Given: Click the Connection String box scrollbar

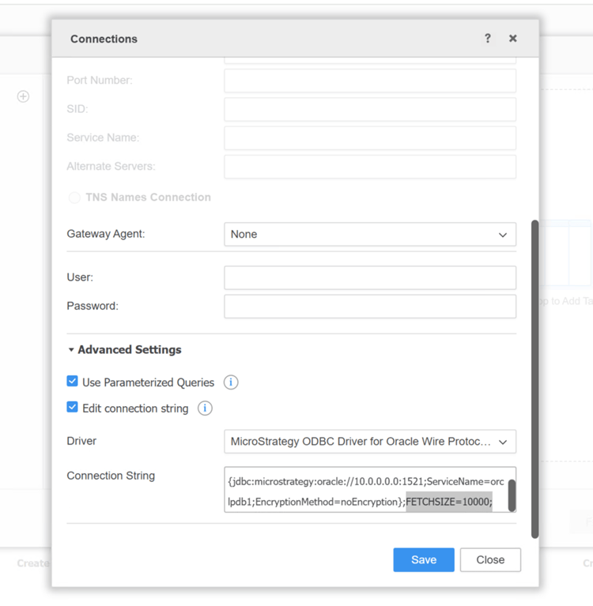Looking at the screenshot, I should click(512, 495).
